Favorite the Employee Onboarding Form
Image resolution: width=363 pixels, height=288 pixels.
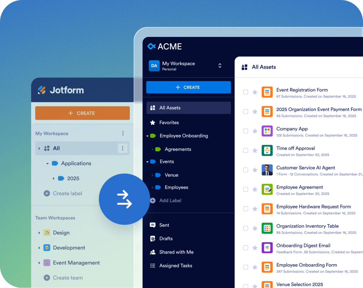255,267
